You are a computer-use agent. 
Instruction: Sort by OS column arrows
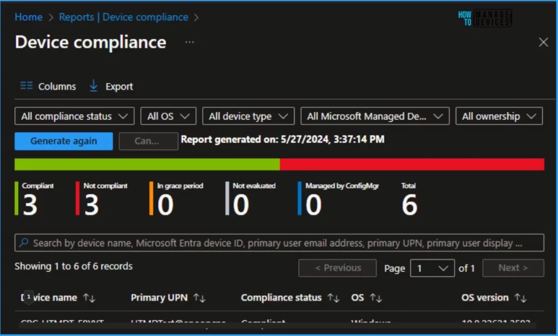coord(376,297)
